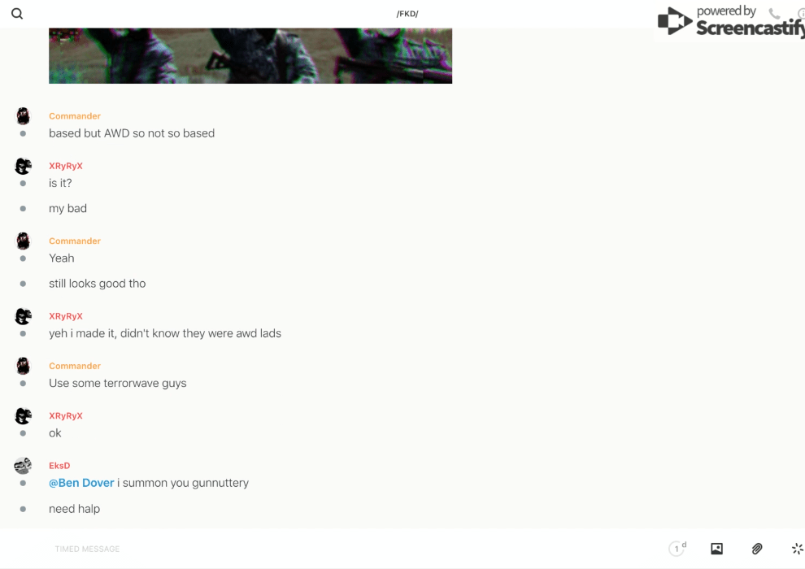Click the status dot beside 'need halp'
This screenshot has height=569, width=805.
tap(23, 509)
